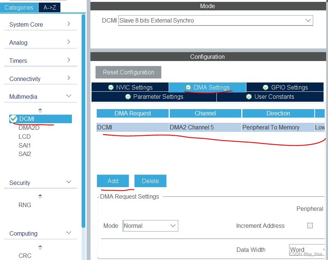Expand the Analog category
This screenshot has width=328, height=260.
pos(69,42)
